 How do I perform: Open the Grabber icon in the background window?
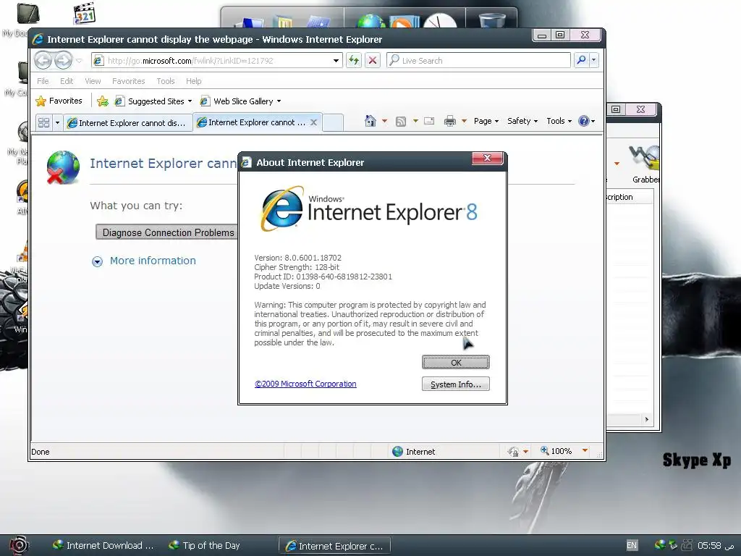644,164
